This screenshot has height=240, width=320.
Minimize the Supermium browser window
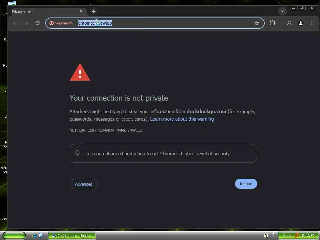pos(293,8)
